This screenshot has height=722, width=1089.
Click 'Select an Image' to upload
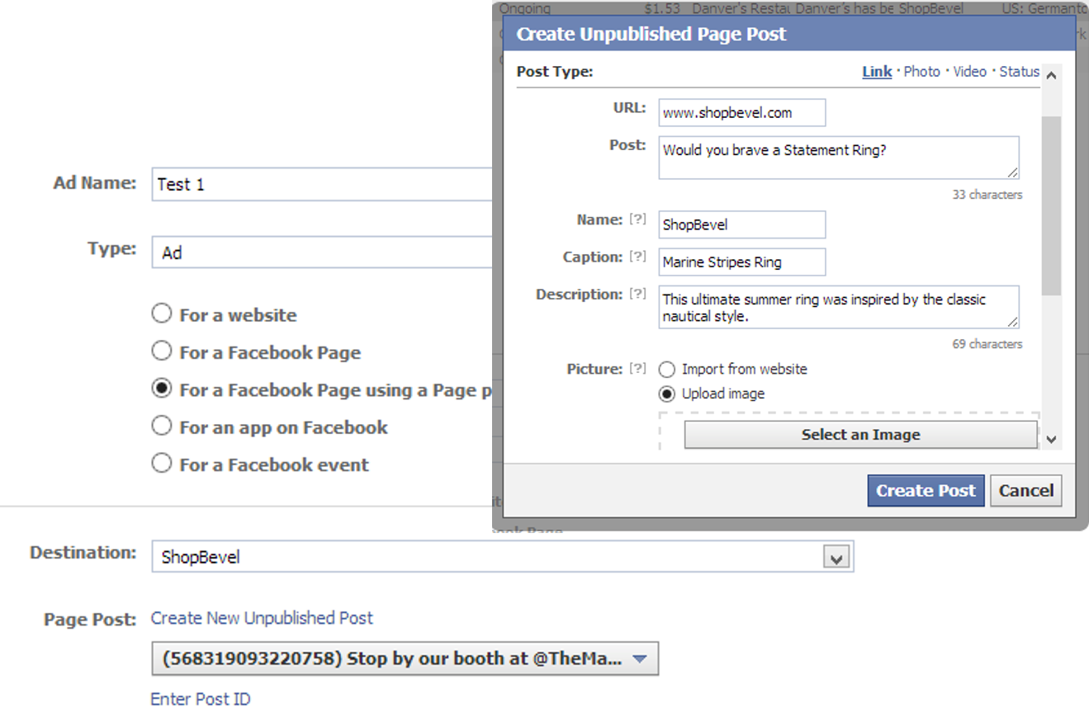[860, 435]
